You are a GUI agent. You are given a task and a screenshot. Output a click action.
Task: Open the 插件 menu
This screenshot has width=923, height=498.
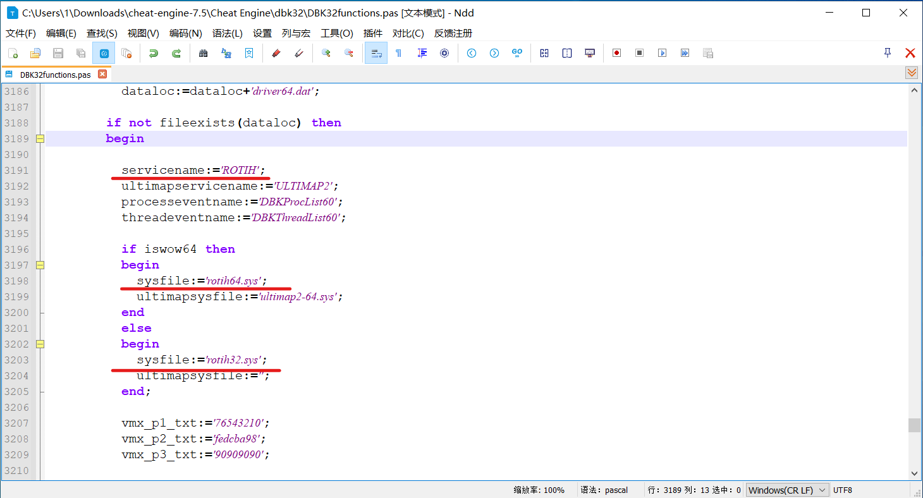point(373,33)
